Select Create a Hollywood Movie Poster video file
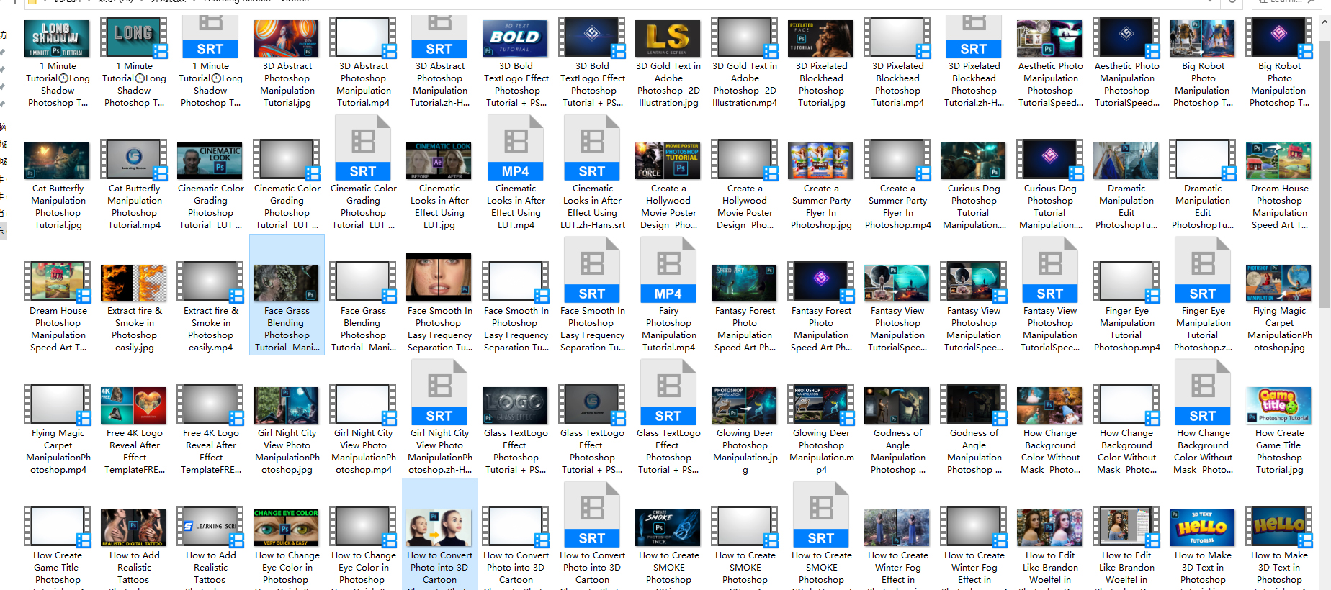 [x=745, y=160]
